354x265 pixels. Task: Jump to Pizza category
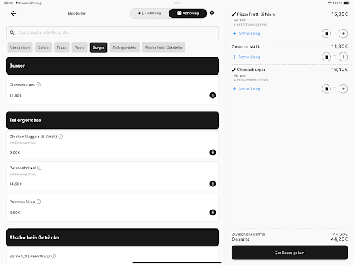(62, 48)
